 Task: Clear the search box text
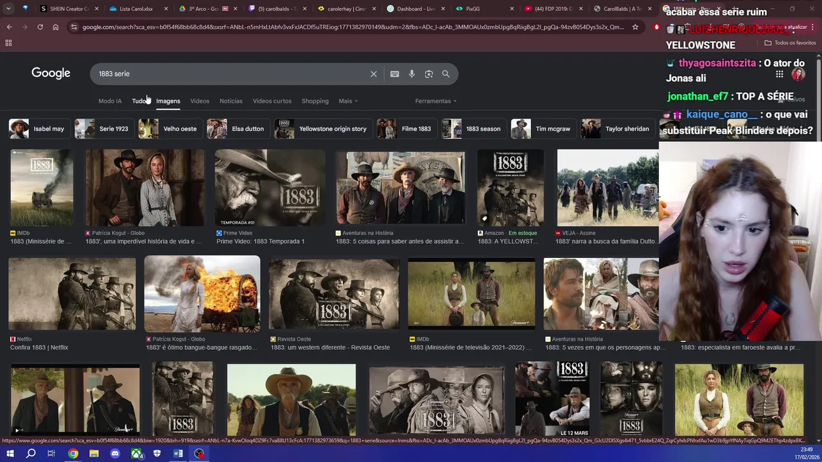[374, 74]
